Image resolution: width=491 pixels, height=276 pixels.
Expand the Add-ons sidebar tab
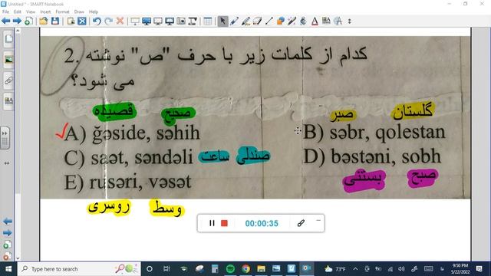click(x=5, y=138)
